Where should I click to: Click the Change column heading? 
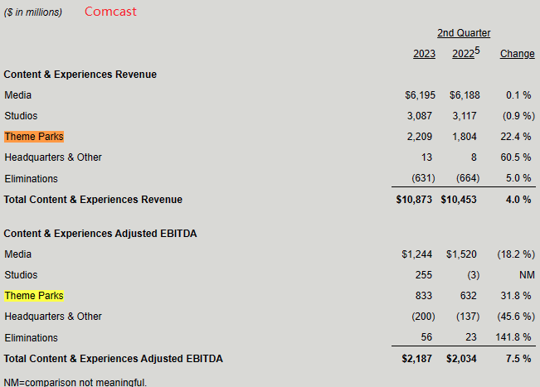(518, 54)
